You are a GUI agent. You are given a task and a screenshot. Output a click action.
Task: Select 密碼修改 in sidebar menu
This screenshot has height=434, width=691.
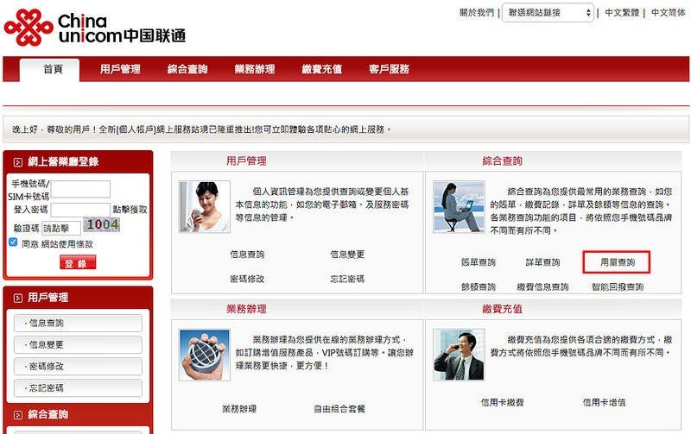[78, 366]
